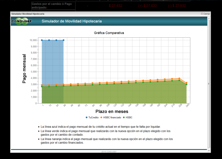The image size is (222, 159).
Task: Select the blue TuCredito point at month 36
Action: (64, 40)
